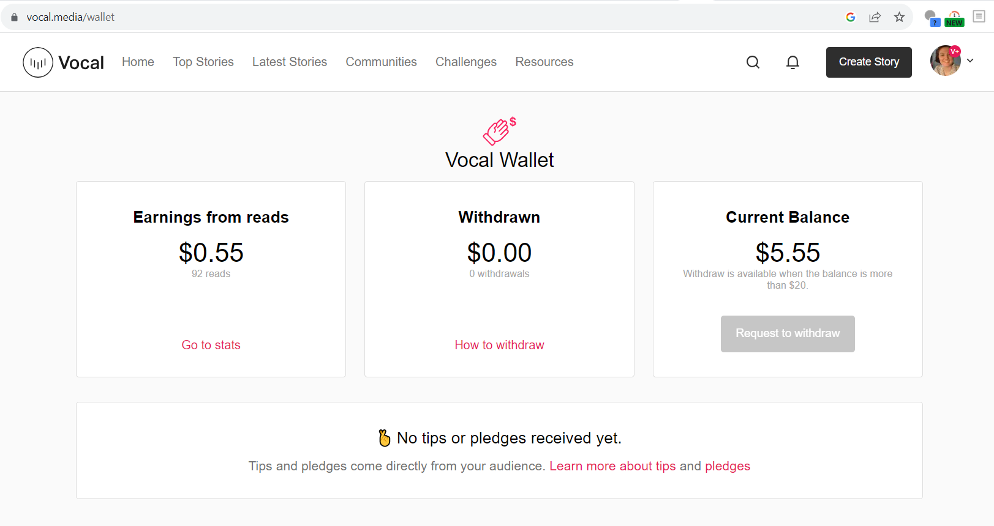Click Request to withdraw button

[x=788, y=334]
